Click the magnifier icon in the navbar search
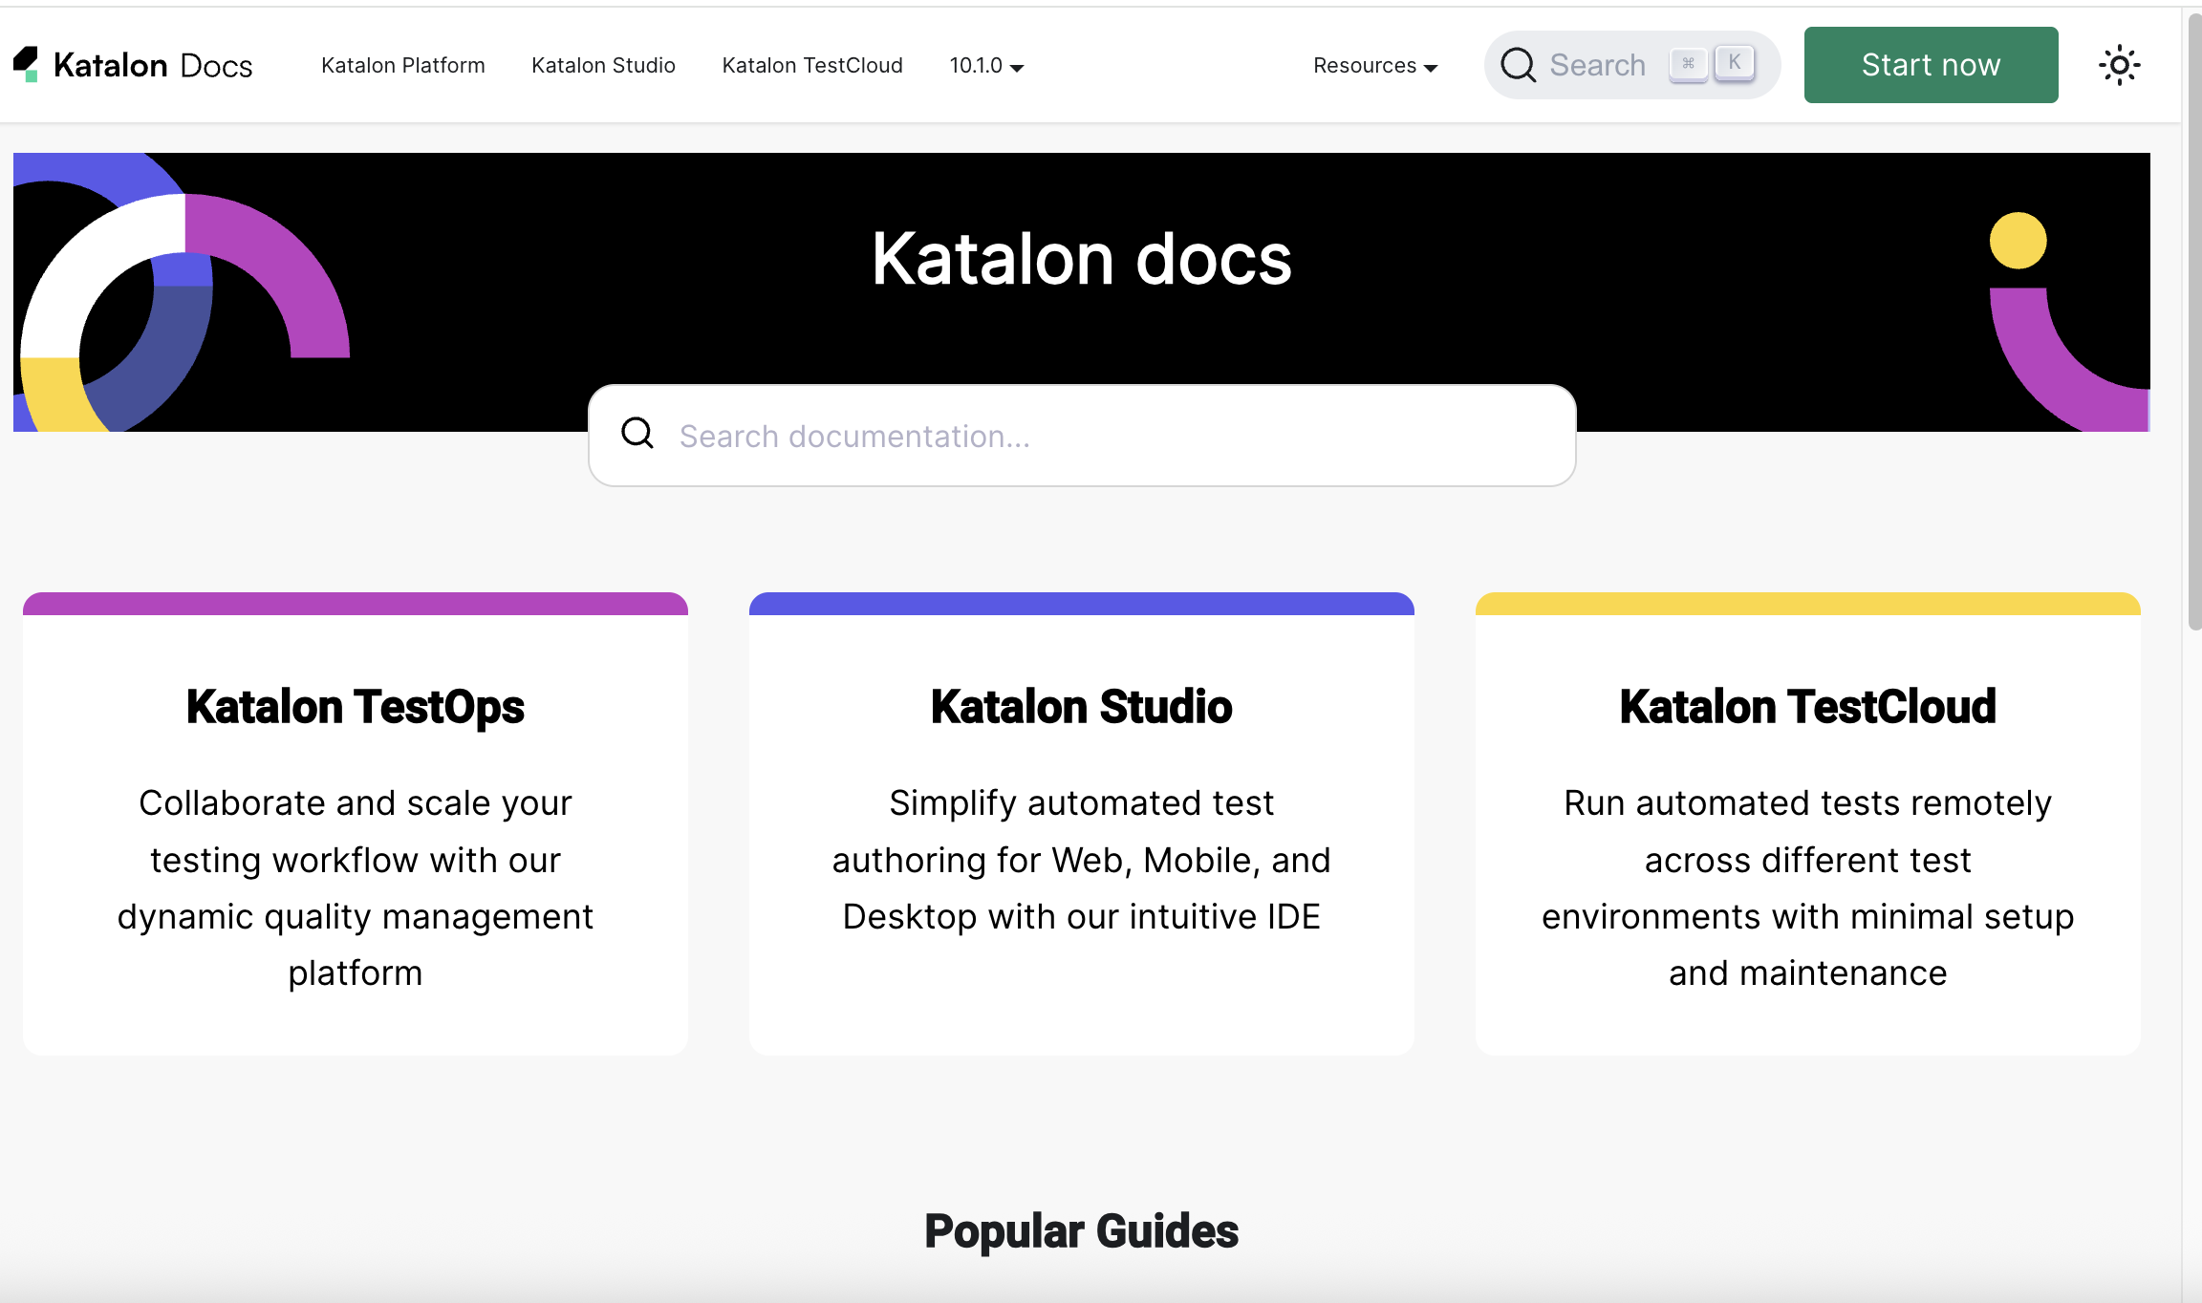2202x1303 pixels. tap(1518, 65)
